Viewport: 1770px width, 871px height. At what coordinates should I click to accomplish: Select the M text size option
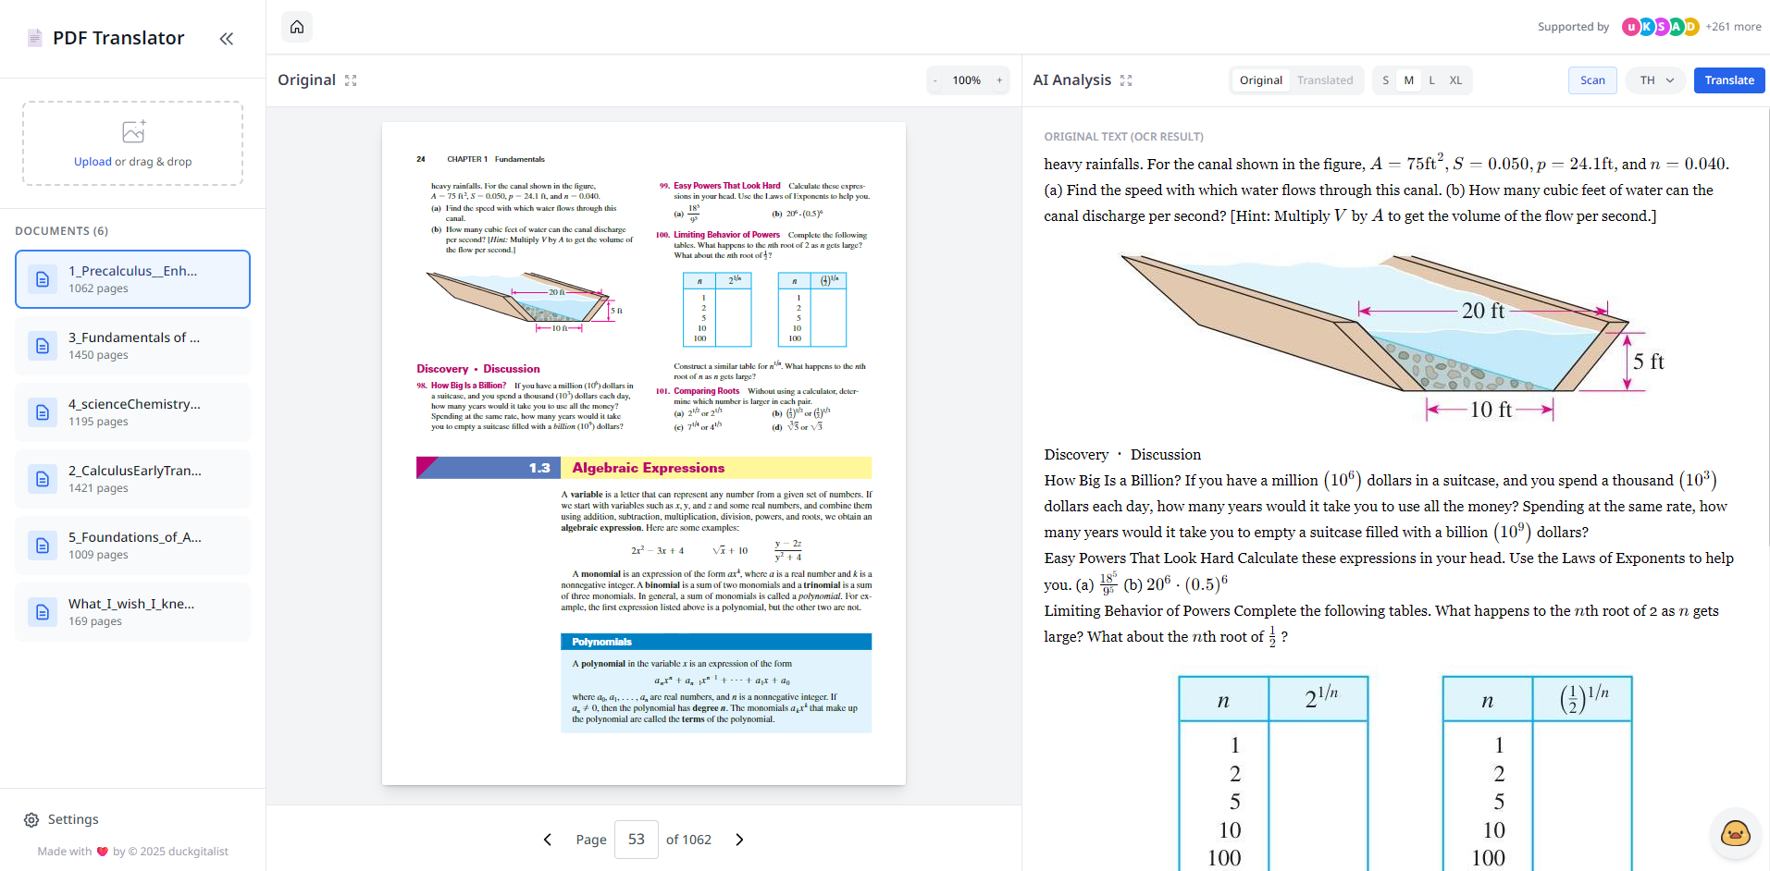pyautogui.click(x=1408, y=80)
